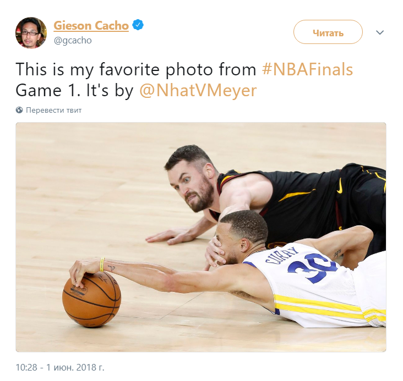Open the @gcacho handle
The width and height of the screenshot is (403, 381).
tap(73, 40)
